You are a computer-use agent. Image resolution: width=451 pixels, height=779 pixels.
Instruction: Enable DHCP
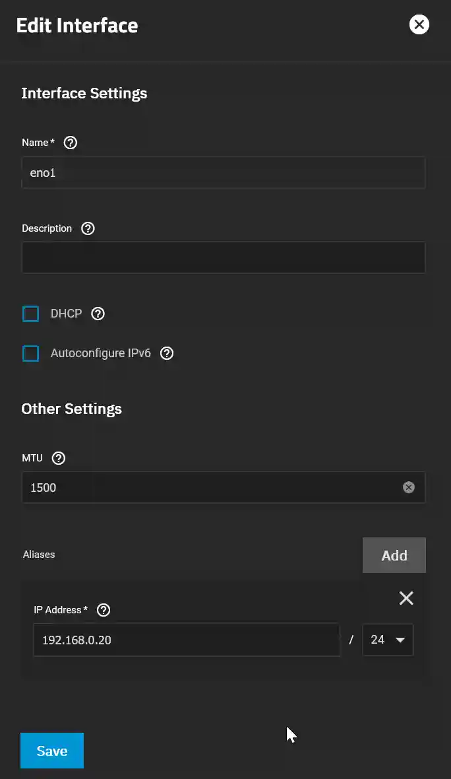point(30,314)
